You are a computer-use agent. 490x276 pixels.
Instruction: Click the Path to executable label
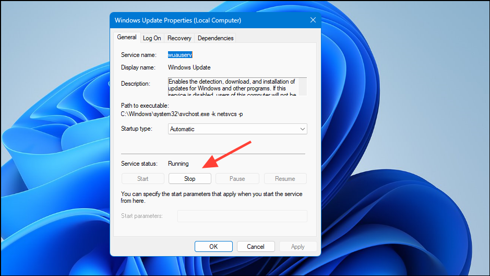pyautogui.click(x=145, y=106)
